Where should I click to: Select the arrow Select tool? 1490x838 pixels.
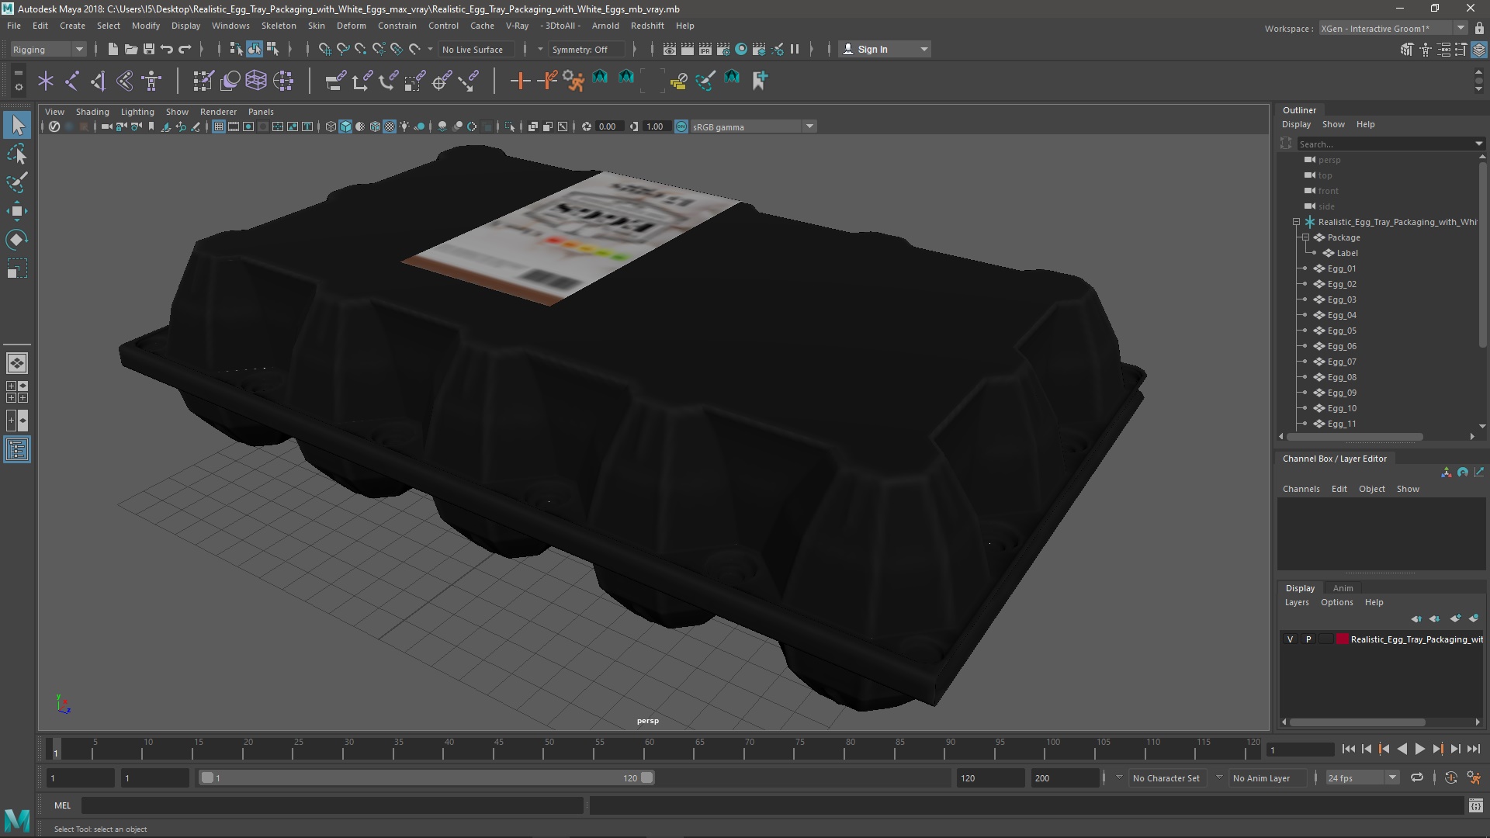point(17,125)
